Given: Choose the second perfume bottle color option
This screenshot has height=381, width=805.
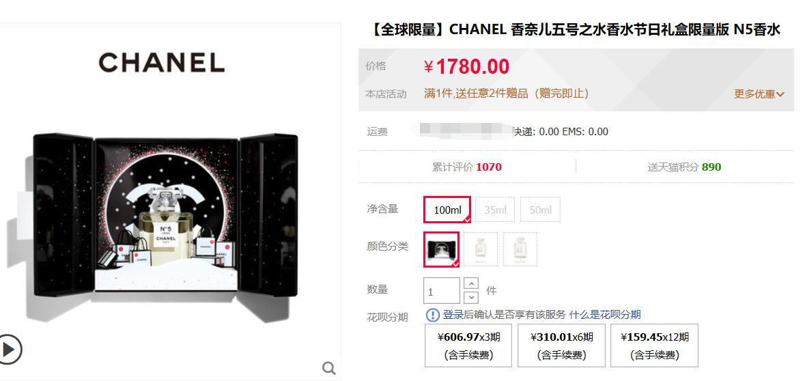Looking at the screenshot, I should click(x=481, y=249).
